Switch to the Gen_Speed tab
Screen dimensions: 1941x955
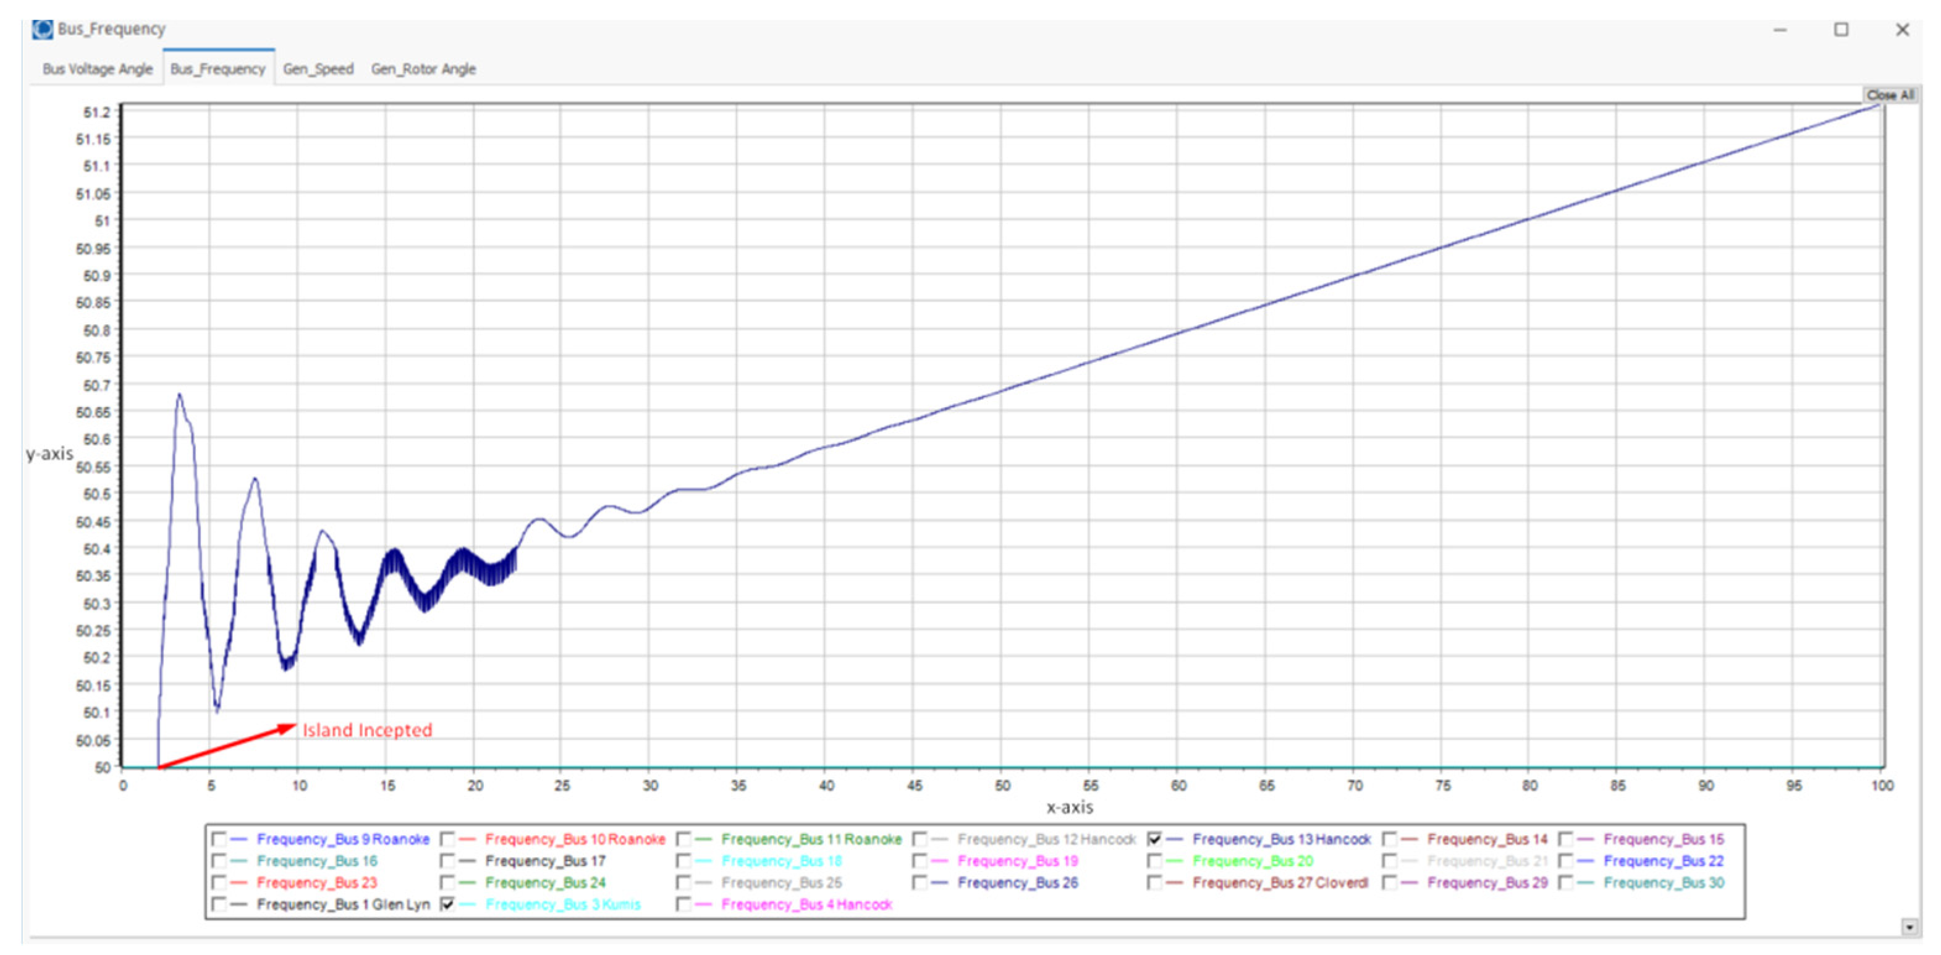point(318,69)
